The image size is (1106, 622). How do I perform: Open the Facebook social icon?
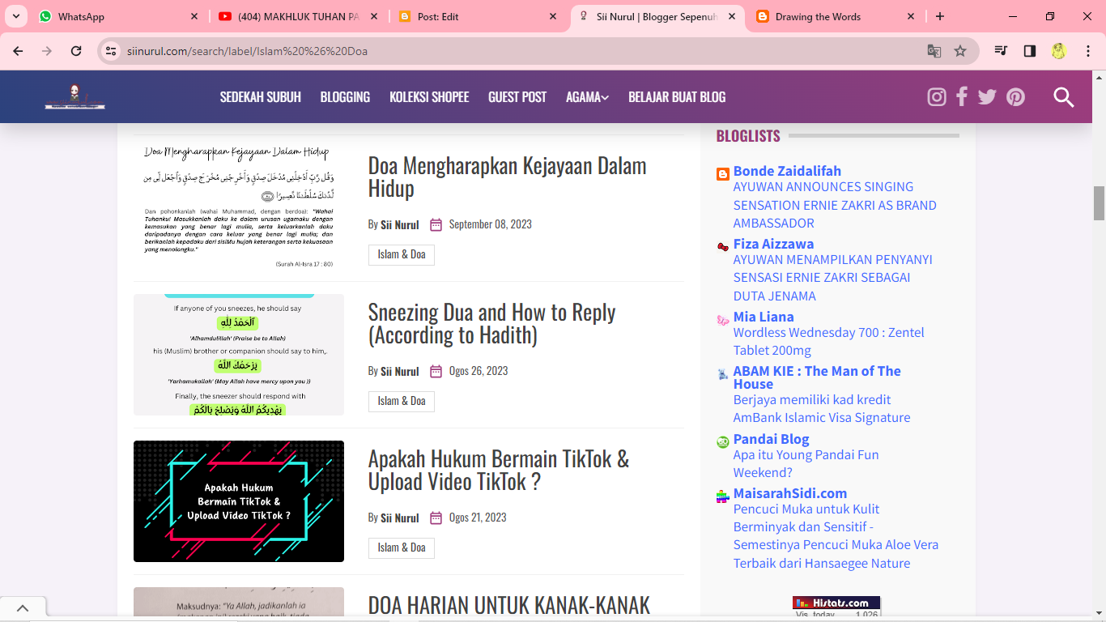point(962,97)
